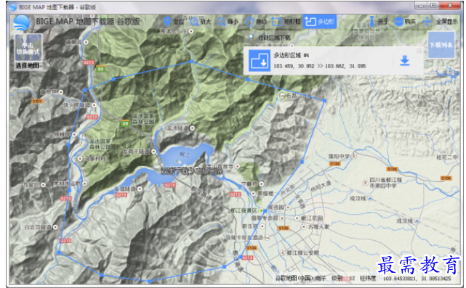Click the 经纬度 coordinate readout
Image resolution: width=466 pixels, height=288 pixels.
pos(406,279)
